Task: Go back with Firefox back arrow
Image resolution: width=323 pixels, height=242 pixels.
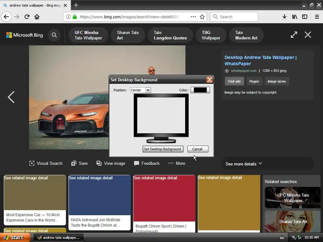Action: tap(6, 17)
